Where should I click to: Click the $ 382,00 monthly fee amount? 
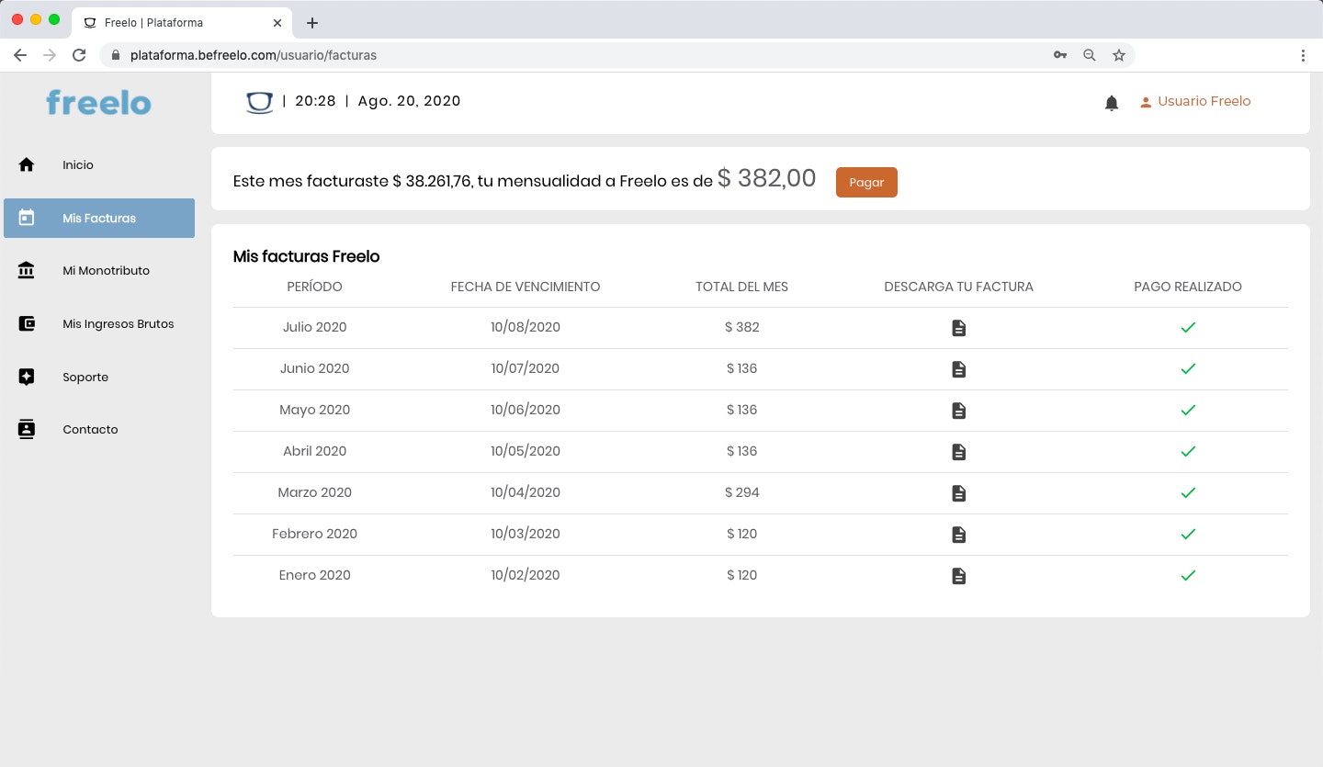766,178
